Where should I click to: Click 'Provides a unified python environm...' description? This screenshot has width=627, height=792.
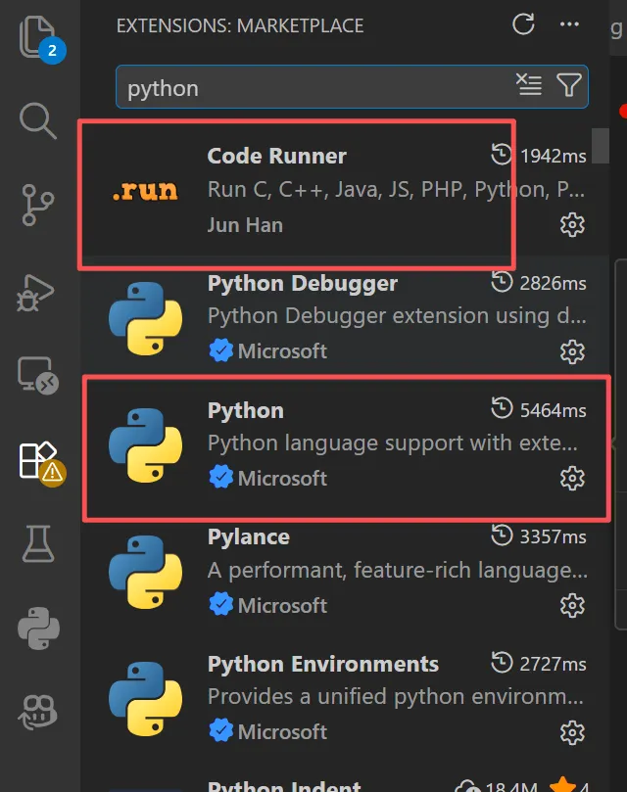coord(396,697)
